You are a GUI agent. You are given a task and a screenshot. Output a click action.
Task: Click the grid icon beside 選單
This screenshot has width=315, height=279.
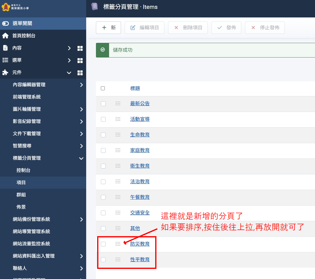tap(80, 61)
